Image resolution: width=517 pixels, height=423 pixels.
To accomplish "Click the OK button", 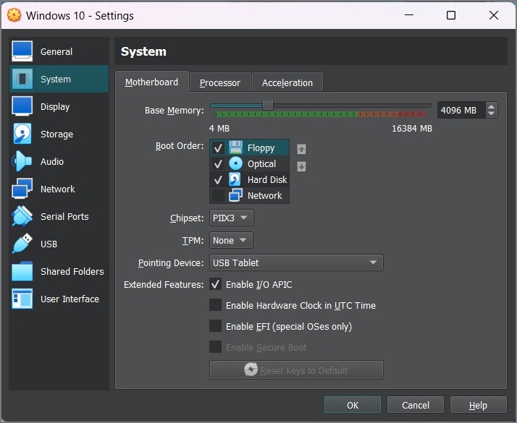I will (x=353, y=405).
